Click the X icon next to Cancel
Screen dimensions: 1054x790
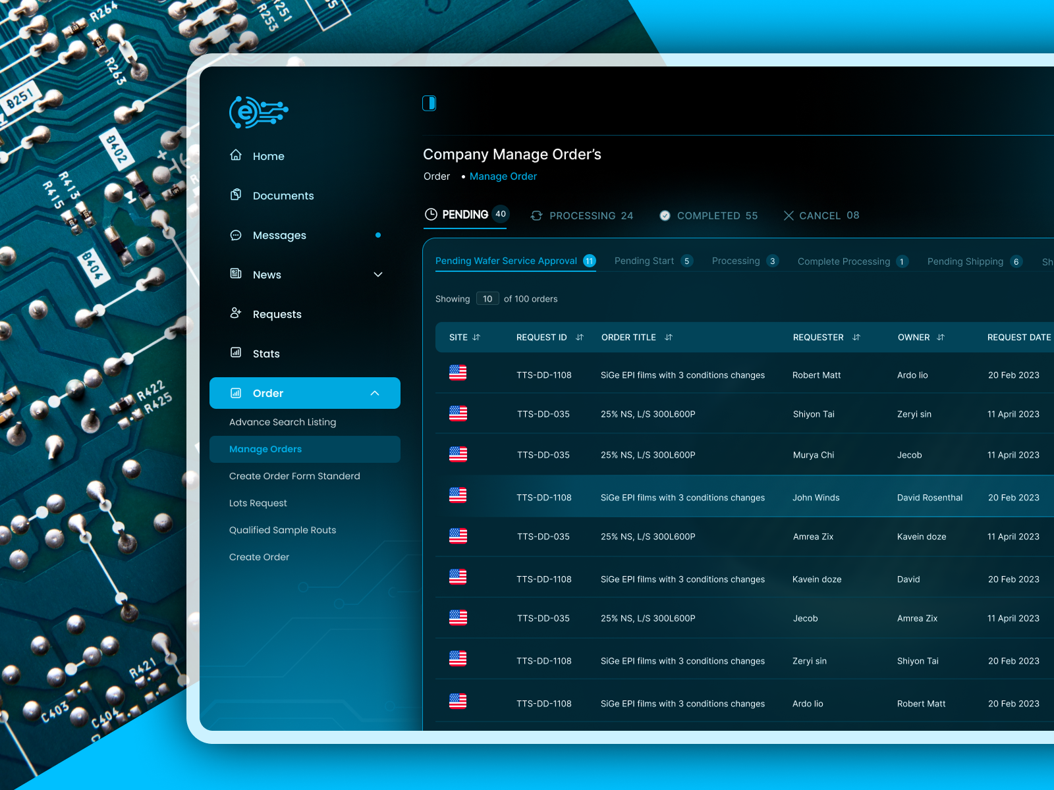pyautogui.click(x=789, y=215)
